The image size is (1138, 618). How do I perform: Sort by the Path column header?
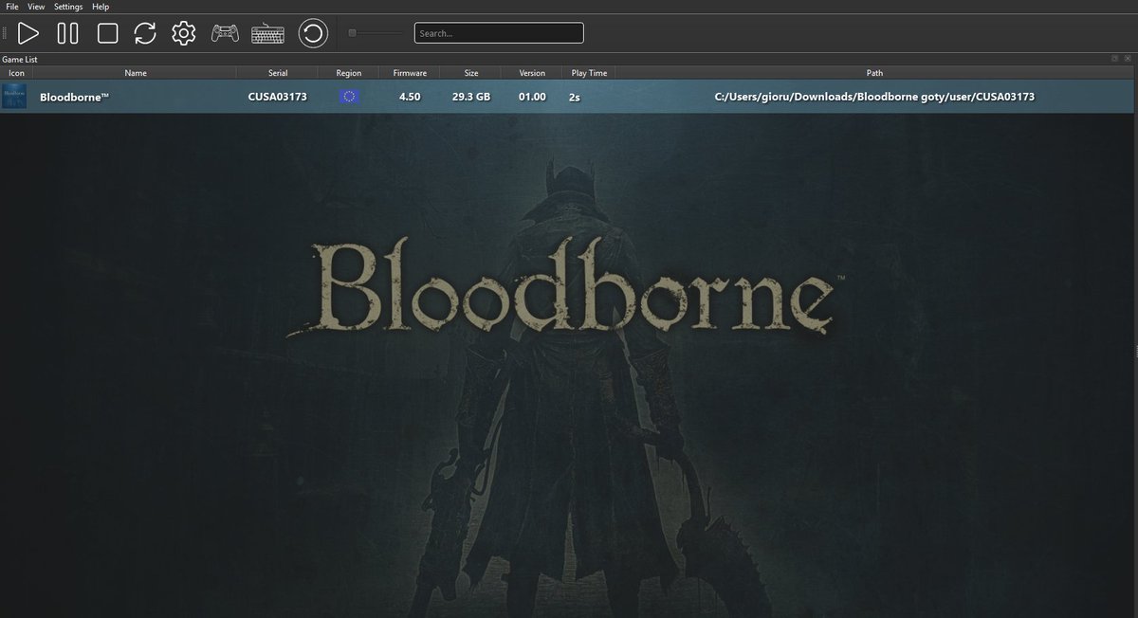click(874, 73)
